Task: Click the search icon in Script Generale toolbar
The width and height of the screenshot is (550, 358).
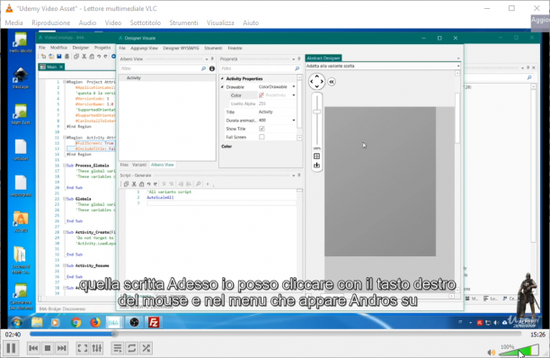Action: [199, 183]
